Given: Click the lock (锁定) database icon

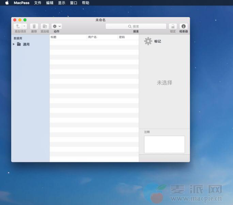Looking at the screenshot, I should click(x=173, y=26).
